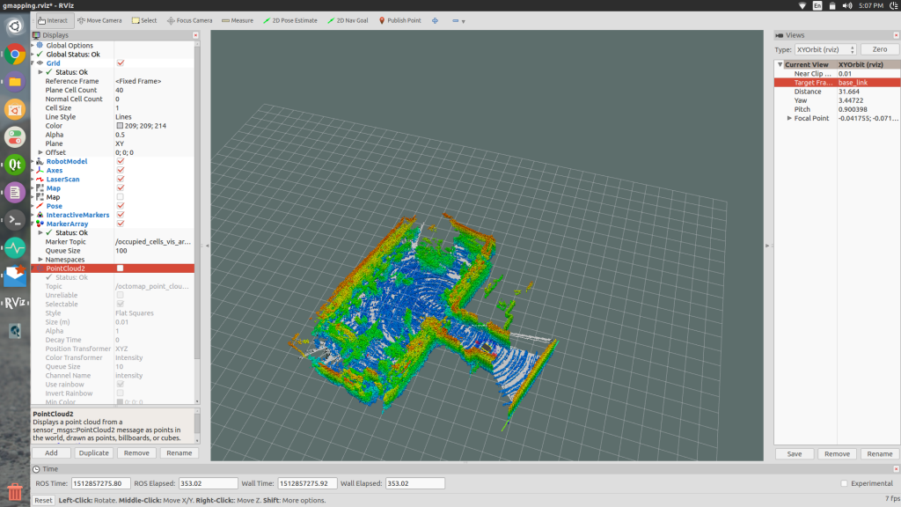The width and height of the screenshot is (901, 507).
Task: Click the Zero view button
Action: (880, 49)
